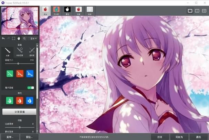
Task: Switch to the trimap view tab
Action: 56,10
